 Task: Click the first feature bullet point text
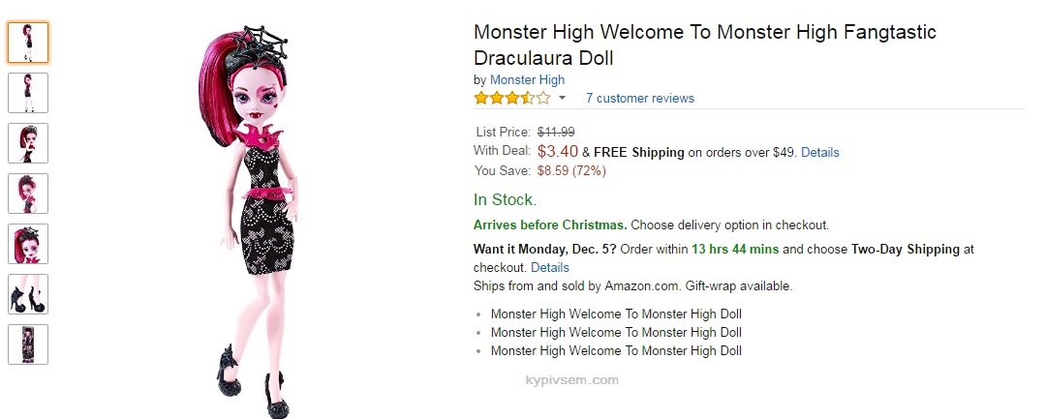tap(616, 314)
